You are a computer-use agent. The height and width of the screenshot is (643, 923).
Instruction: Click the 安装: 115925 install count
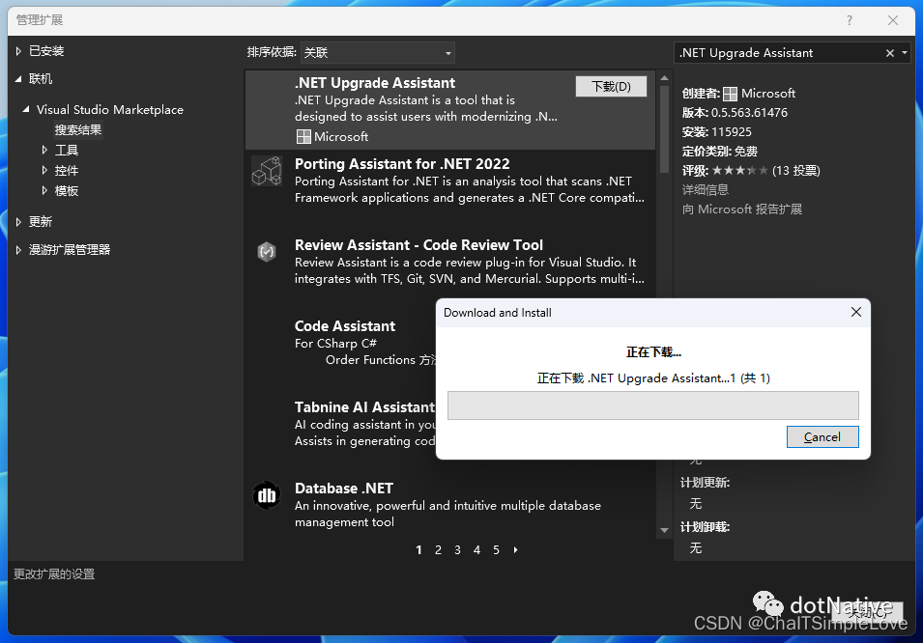point(716,132)
